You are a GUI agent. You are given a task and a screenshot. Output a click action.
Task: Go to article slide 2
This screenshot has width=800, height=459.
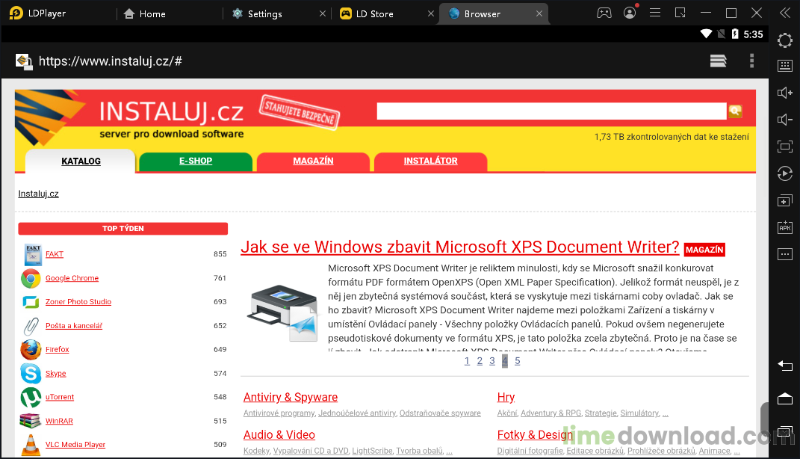coord(480,361)
